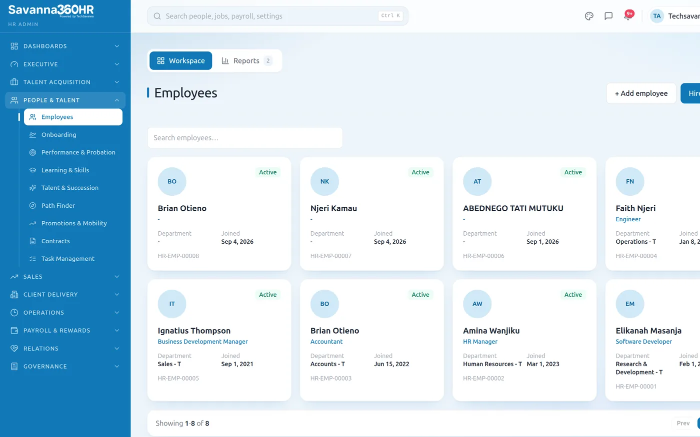Screen dimensions: 700x437
Task: Click the Dashboards grid icon
Action: point(14,46)
